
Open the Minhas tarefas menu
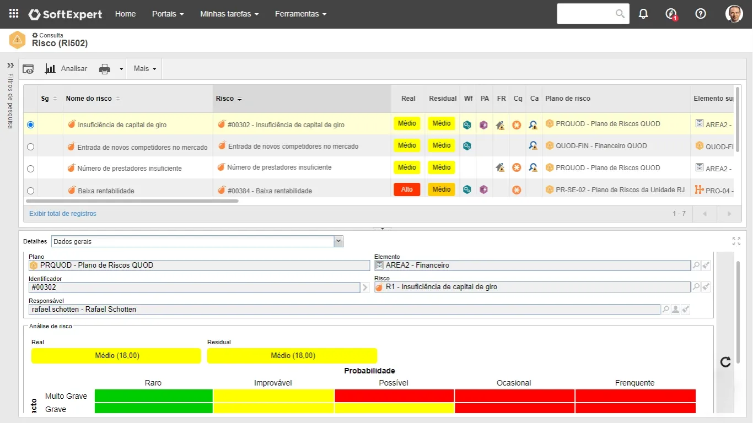pyautogui.click(x=229, y=14)
